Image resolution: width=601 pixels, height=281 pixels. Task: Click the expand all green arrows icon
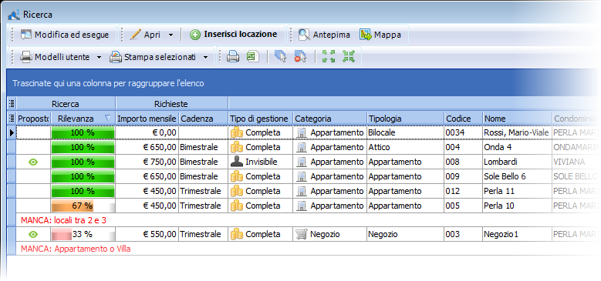point(329,56)
